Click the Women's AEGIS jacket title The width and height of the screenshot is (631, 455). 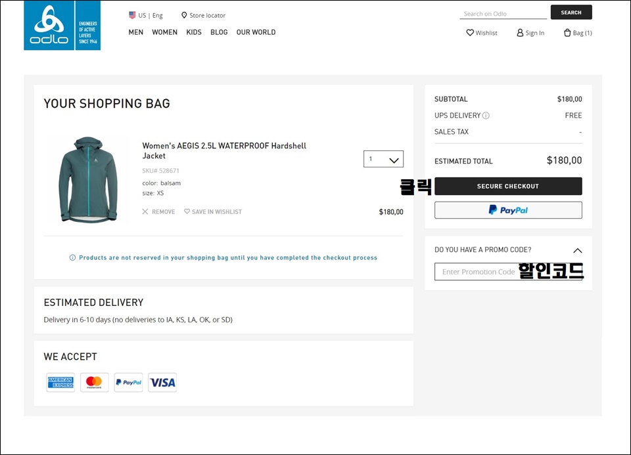tap(224, 151)
